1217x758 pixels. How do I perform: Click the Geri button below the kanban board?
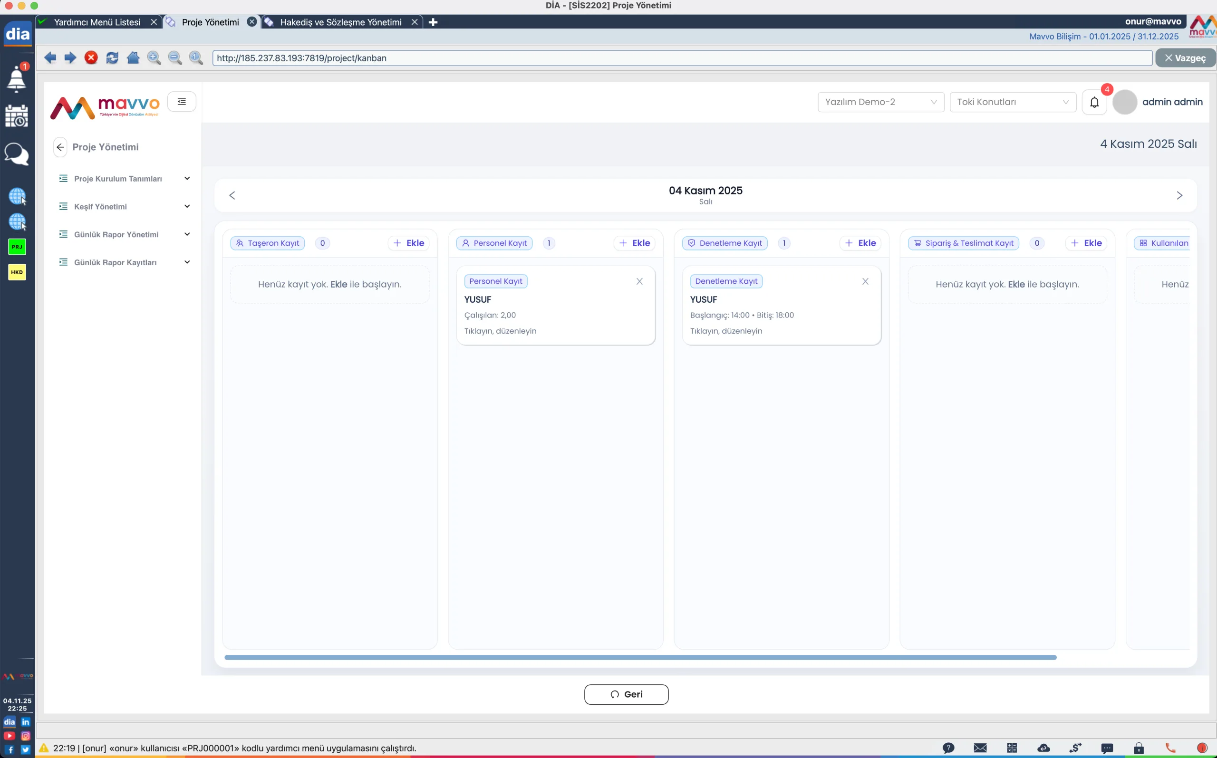626,694
